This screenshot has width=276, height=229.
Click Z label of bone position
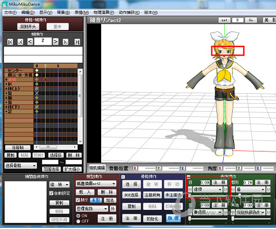tap(183, 168)
